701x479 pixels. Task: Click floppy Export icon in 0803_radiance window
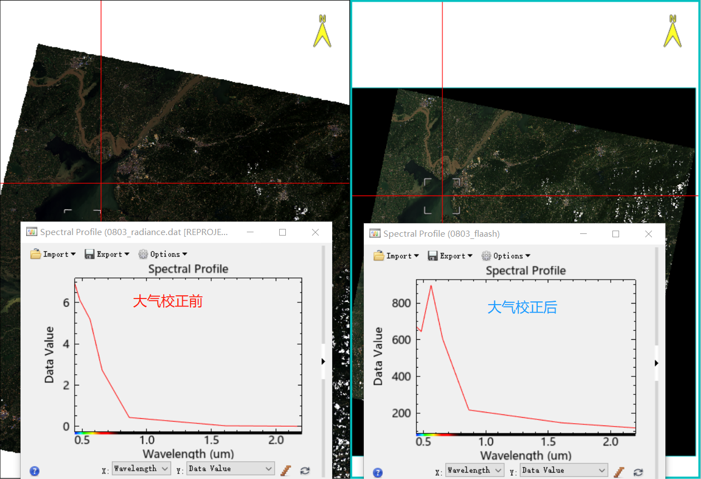89,254
